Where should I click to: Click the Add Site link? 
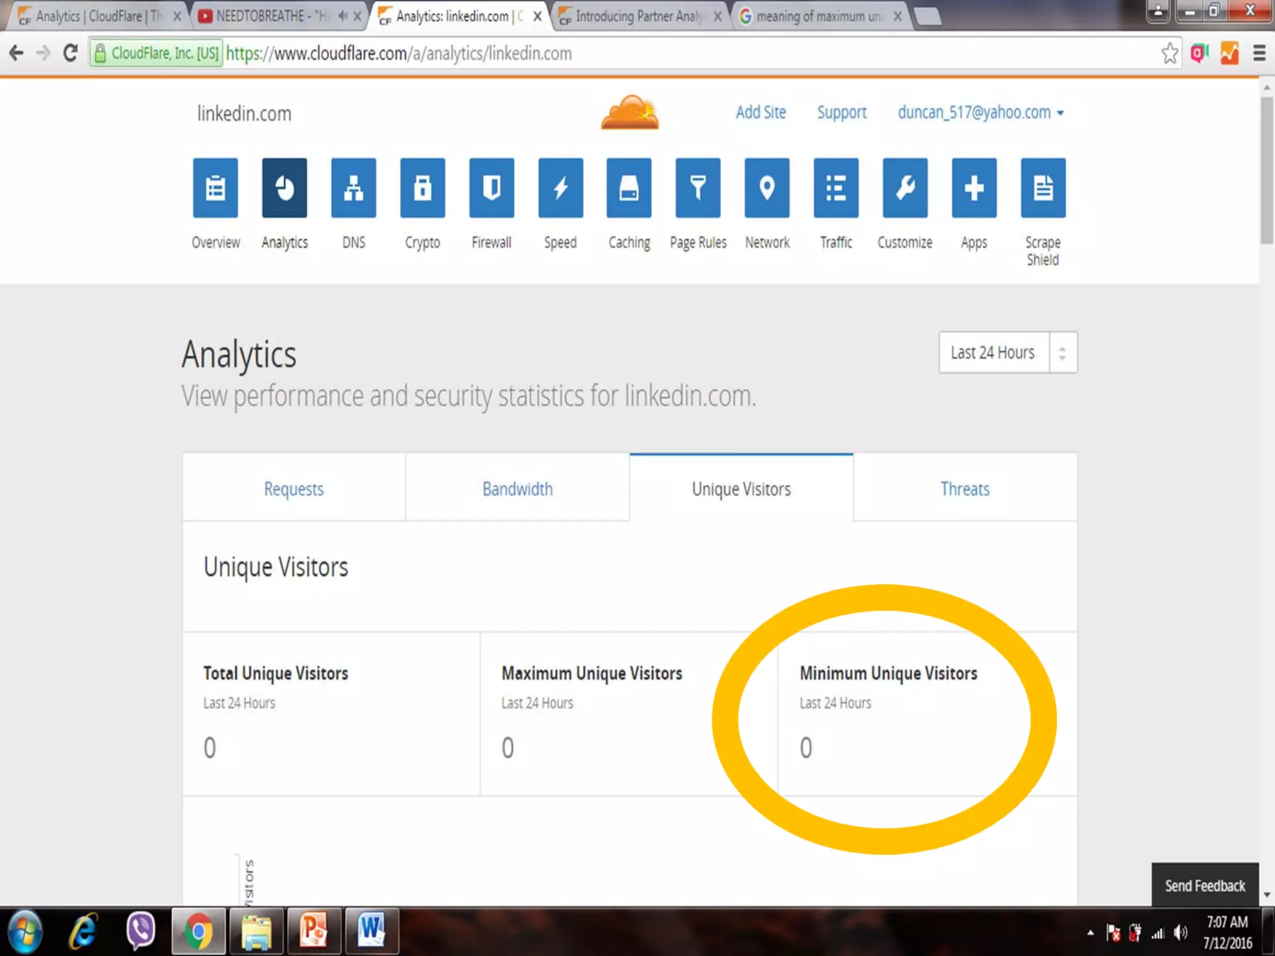(760, 113)
